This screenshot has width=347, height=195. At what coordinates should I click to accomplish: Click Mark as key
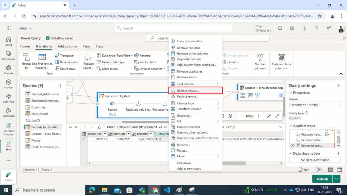coord(107,69)
